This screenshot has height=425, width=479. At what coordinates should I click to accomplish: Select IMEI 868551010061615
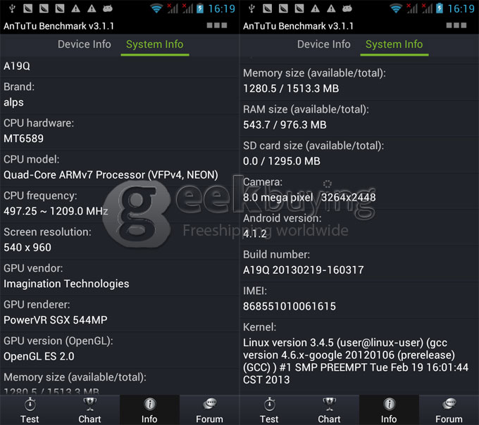coord(290,306)
